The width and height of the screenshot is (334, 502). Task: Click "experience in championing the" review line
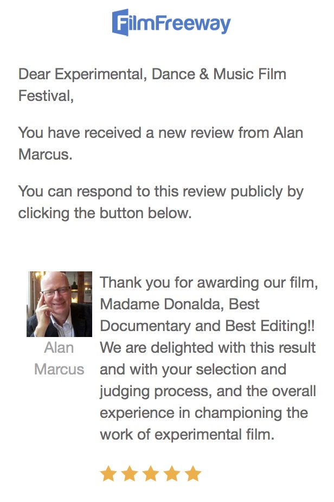point(204,413)
